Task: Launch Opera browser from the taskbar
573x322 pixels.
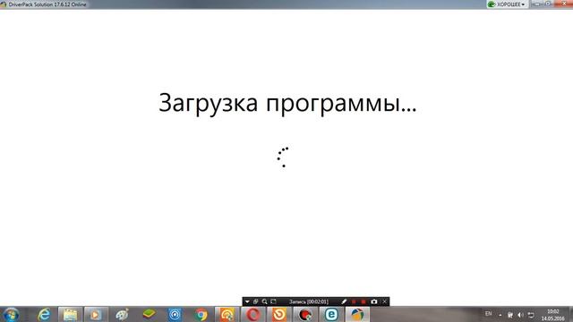Action: (252, 314)
